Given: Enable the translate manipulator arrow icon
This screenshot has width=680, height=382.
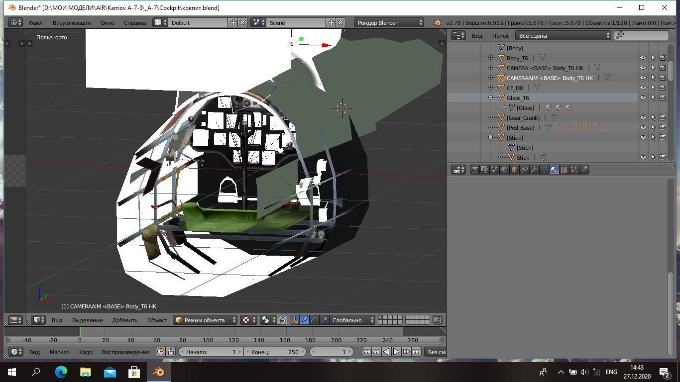Looking at the screenshot, I should 304,320.
